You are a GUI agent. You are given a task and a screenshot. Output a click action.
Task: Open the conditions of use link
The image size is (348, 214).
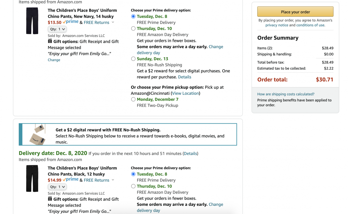[x=310, y=25]
